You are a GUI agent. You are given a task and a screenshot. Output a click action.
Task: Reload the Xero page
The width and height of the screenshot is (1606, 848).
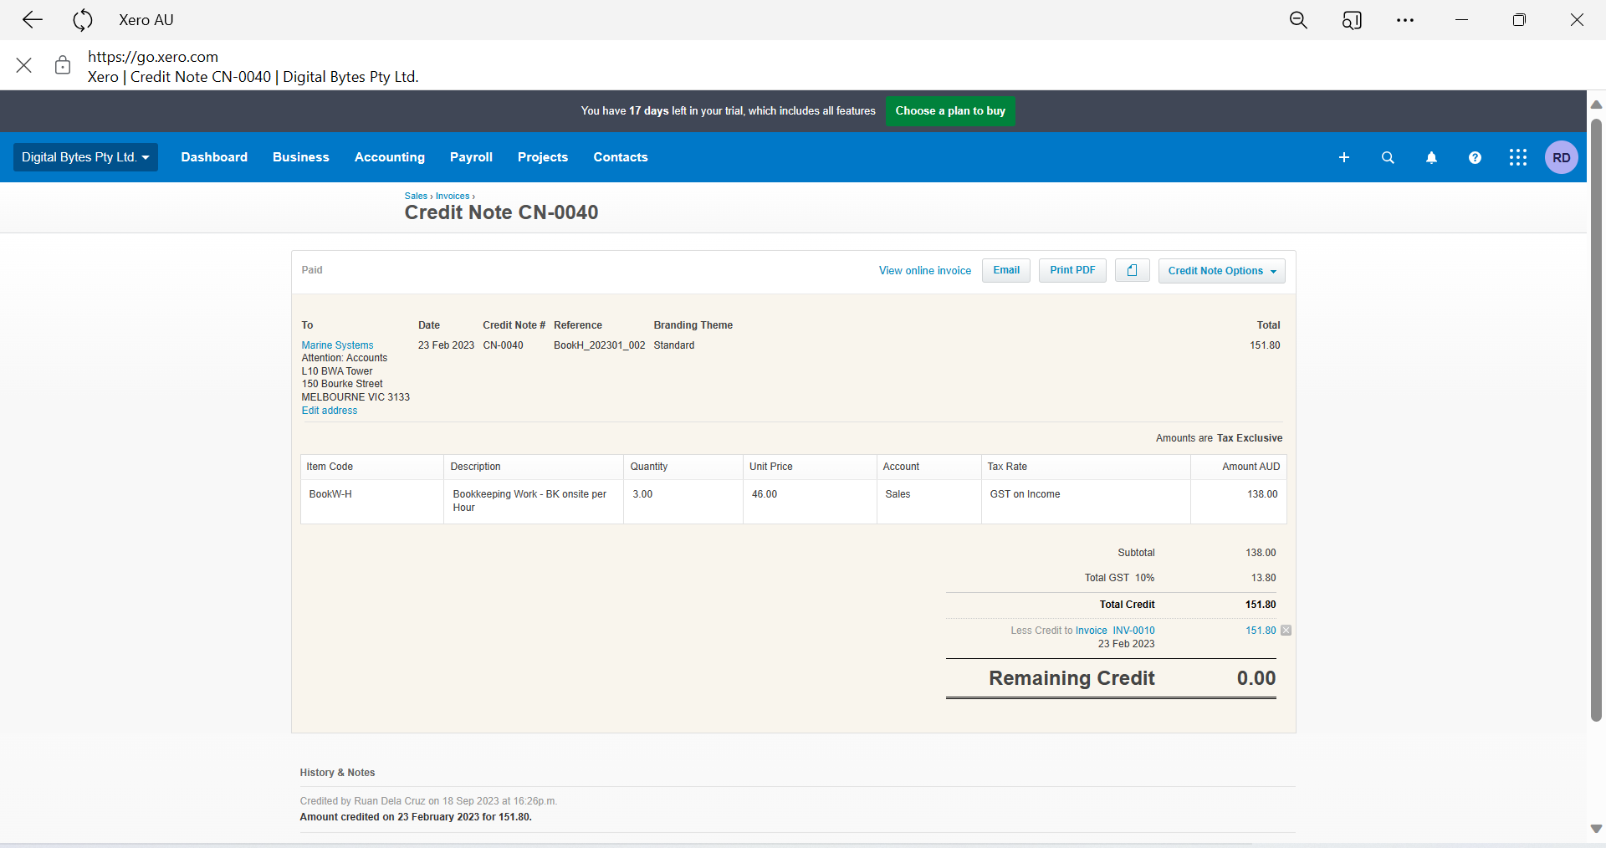coord(82,20)
